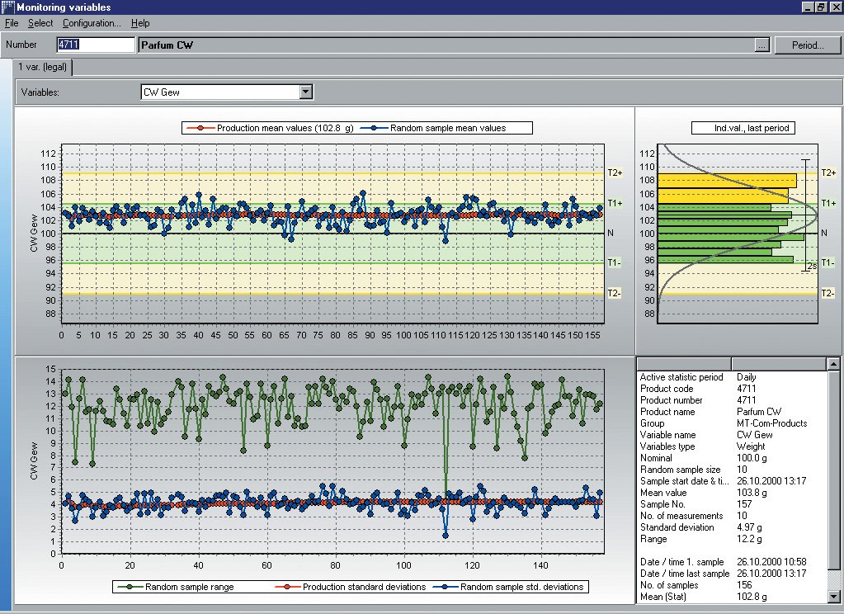Click the Monitoring variables app icon in title bar
The image size is (844, 614).
tap(7, 7)
